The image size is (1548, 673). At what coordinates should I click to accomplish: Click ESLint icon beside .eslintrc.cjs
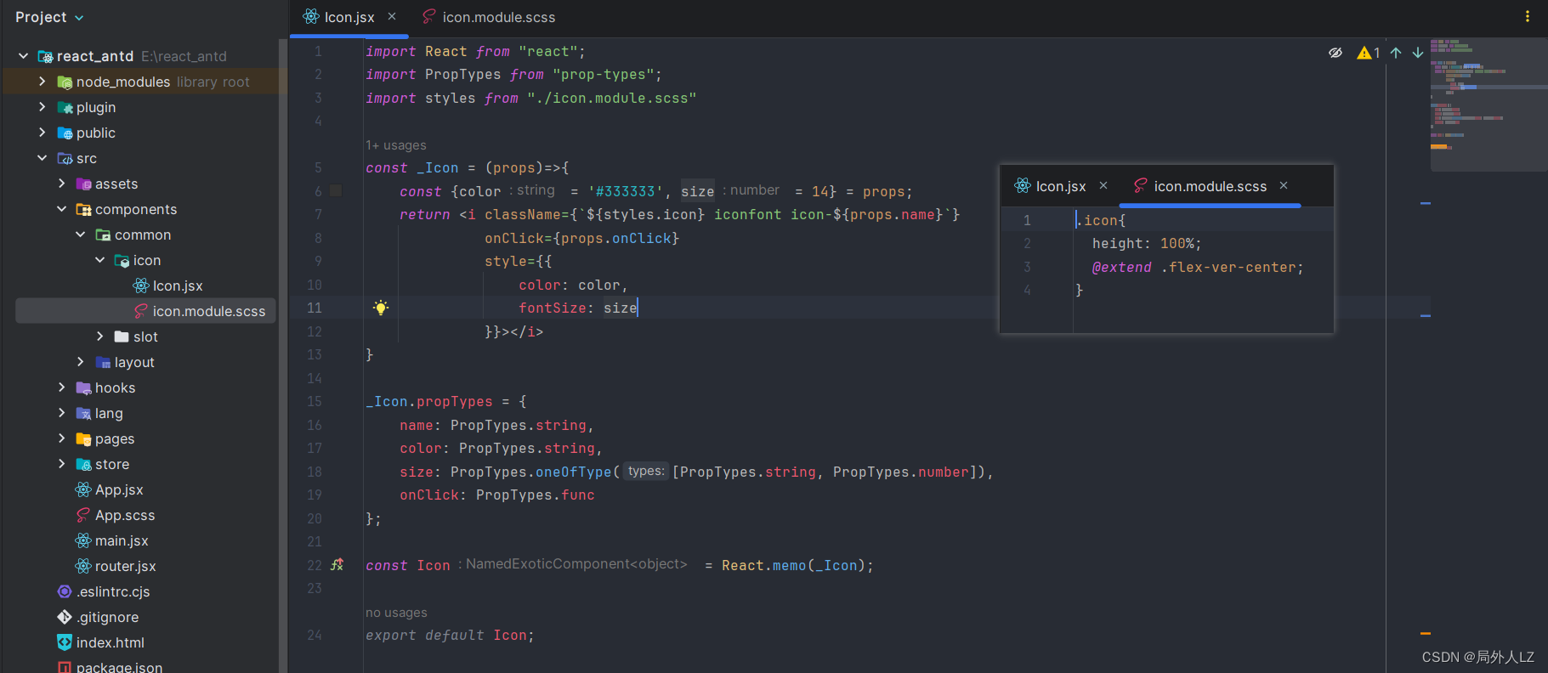[x=65, y=591]
